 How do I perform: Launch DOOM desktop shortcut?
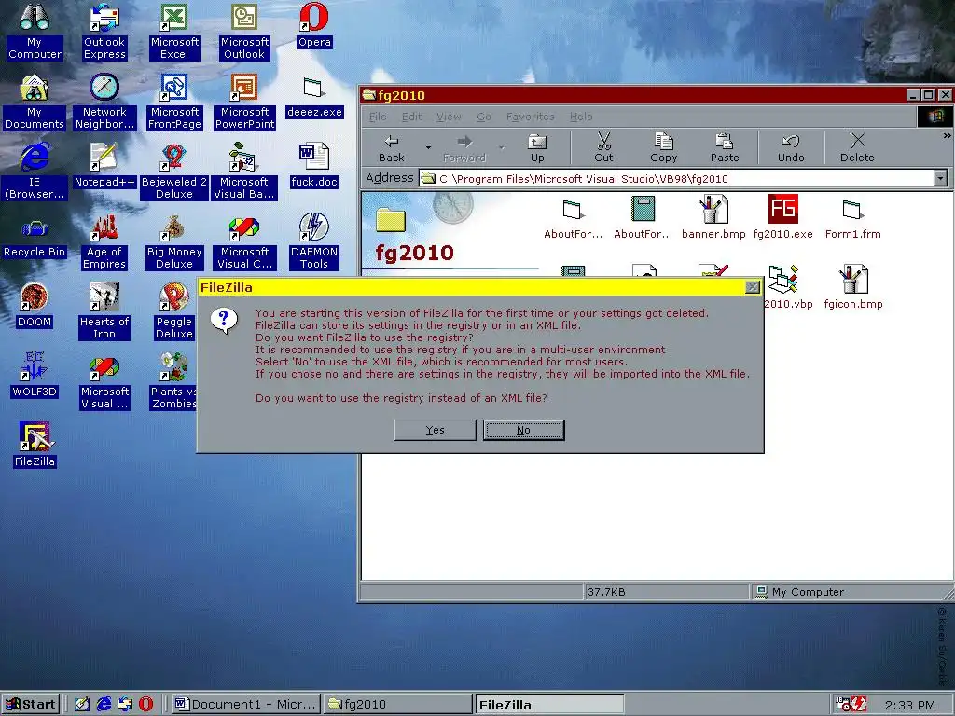click(35, 306)
